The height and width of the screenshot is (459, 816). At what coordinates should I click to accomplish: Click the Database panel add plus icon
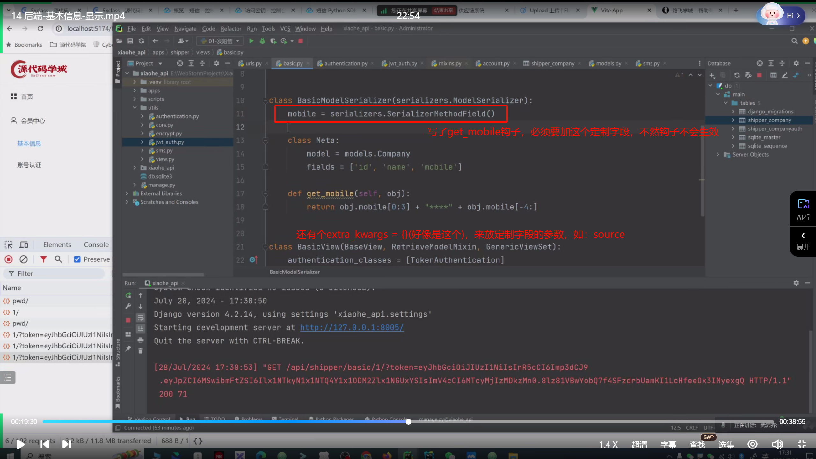pyautogui.click(x=712, y=75)
